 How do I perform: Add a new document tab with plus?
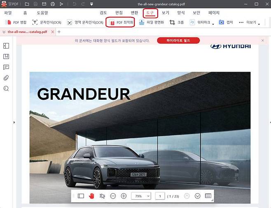(59, 32)
